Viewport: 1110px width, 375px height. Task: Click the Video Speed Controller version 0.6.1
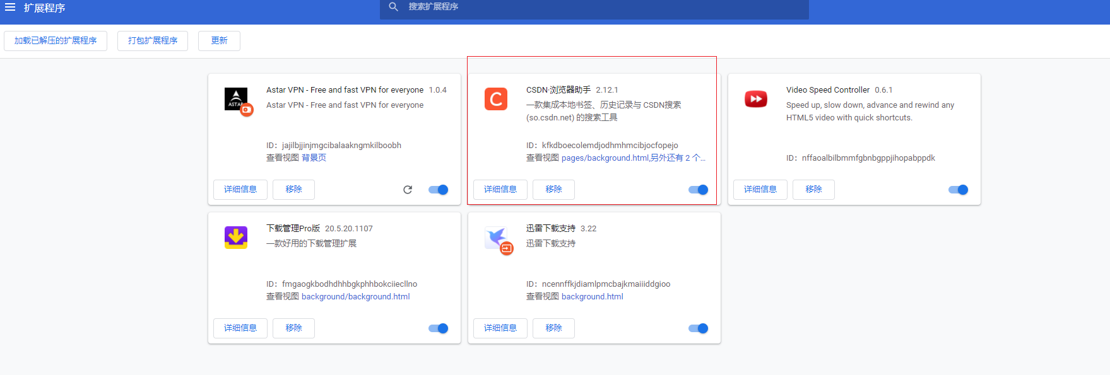click(883, 90)
